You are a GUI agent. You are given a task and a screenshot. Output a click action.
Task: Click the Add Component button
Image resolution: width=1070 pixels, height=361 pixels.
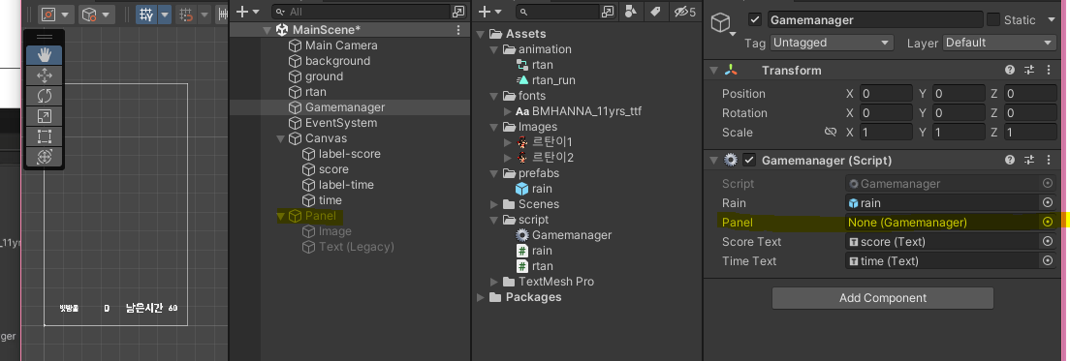[x=882, y=298]
